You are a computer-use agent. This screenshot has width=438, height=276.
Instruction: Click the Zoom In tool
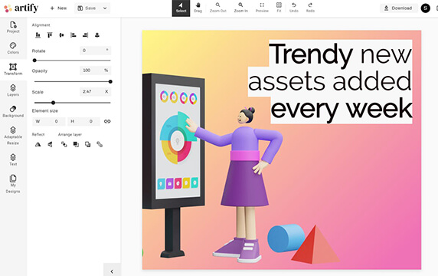click(x=240, y=8)
